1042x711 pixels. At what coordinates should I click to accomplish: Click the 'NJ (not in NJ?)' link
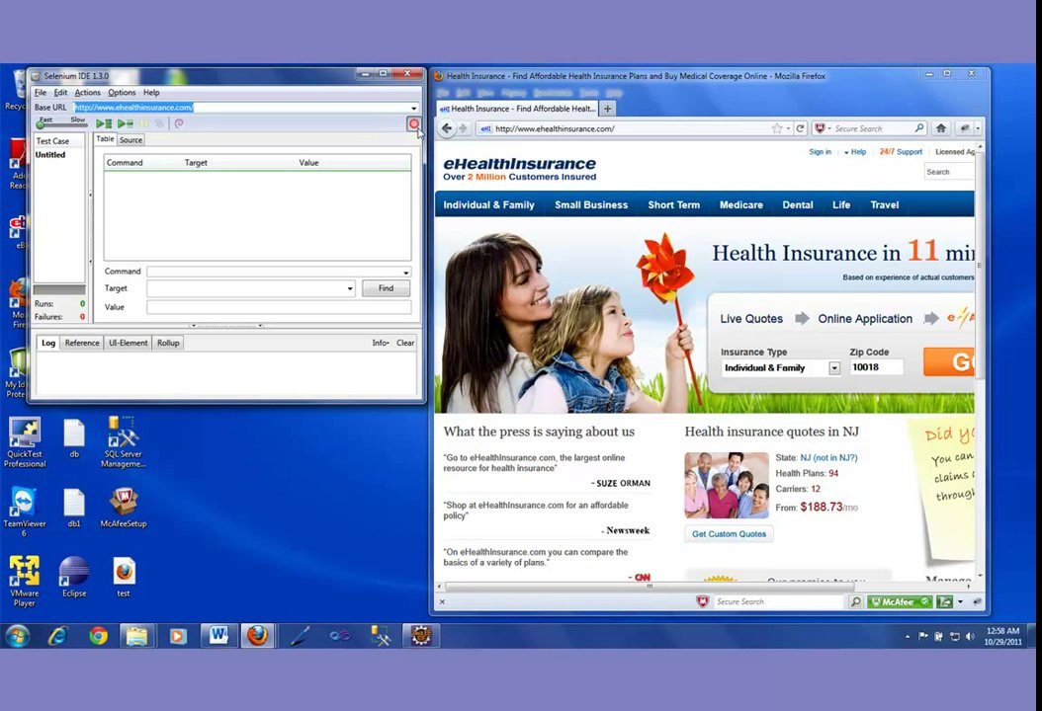pos(828,458)
